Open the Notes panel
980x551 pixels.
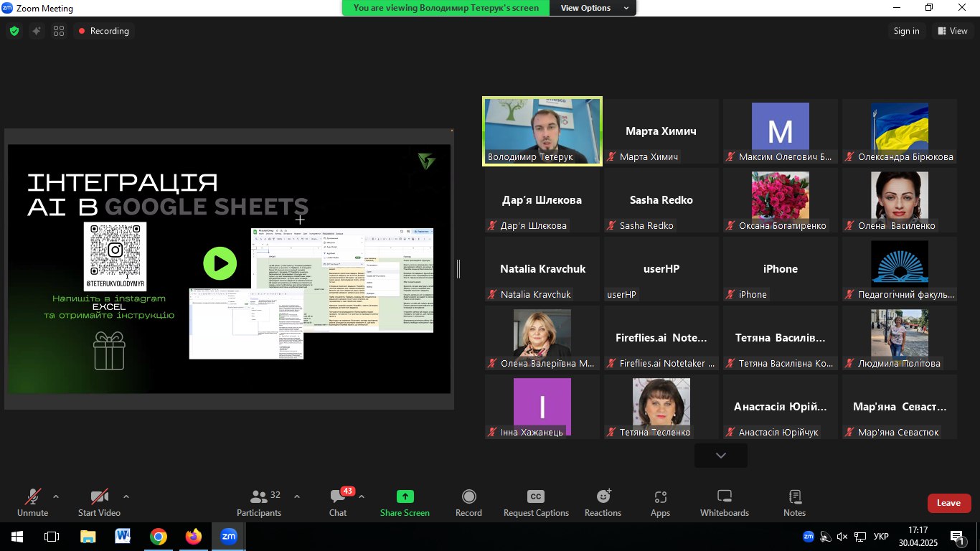coord(794,502)
